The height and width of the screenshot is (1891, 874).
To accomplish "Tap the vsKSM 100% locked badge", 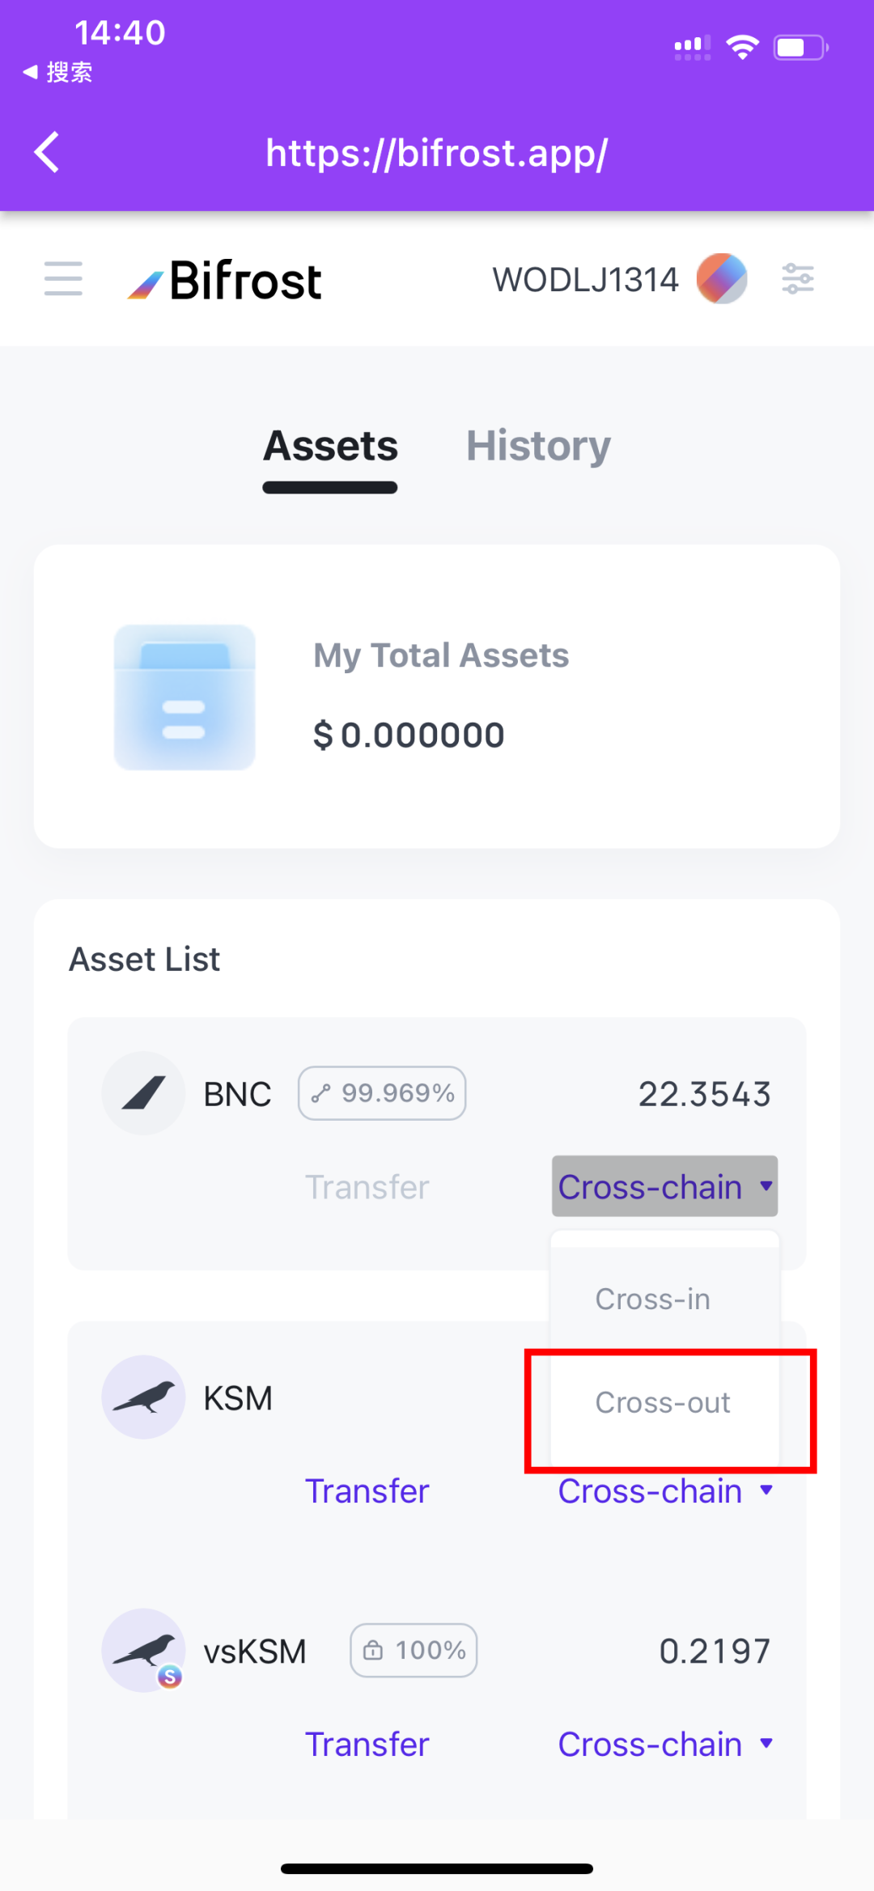I will [414, 1650].
